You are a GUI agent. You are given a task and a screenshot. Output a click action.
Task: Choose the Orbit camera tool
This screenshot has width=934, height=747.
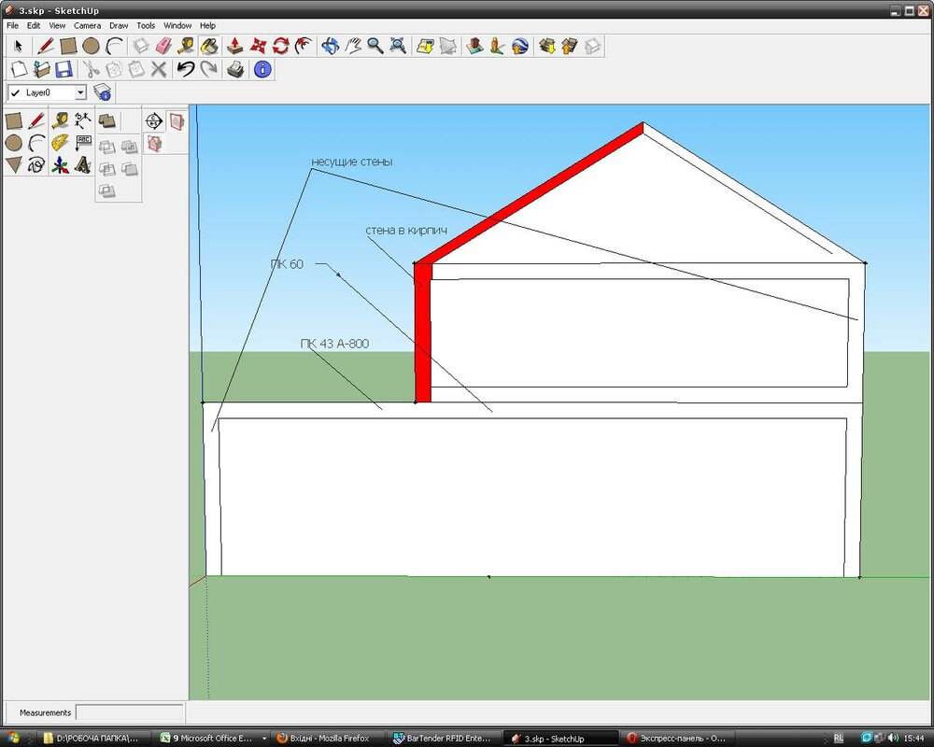pos(330,46)
